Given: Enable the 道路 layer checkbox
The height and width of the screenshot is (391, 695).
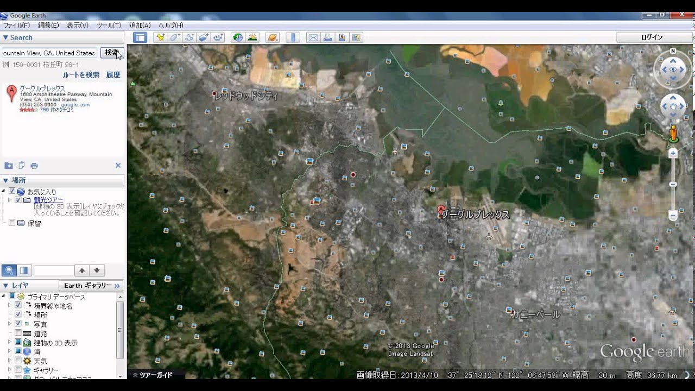Looking at the screenshot, I should [18, 333].
